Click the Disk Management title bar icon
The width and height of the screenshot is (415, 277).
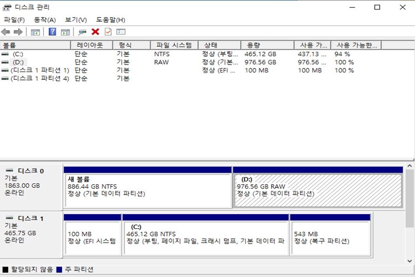point(7,7)
